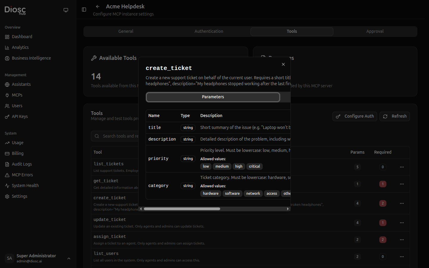Open the API Keys page
This screenshot has height=268, width=429.
coord(20,116)
